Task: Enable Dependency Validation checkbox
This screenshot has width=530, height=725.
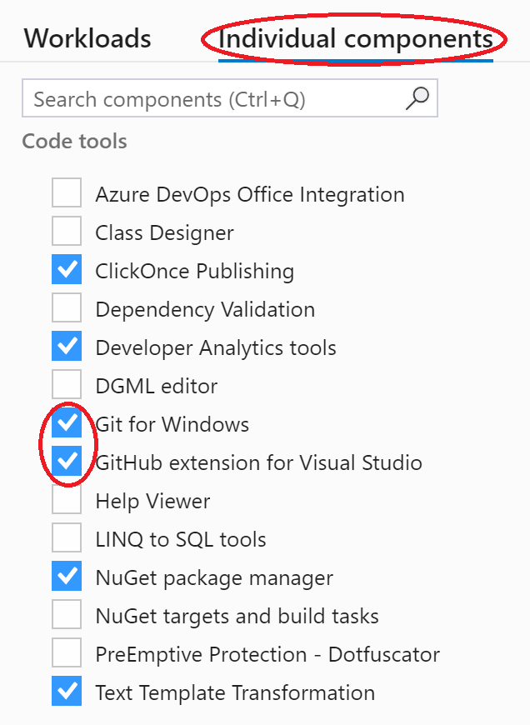Action: pos(67,309)
